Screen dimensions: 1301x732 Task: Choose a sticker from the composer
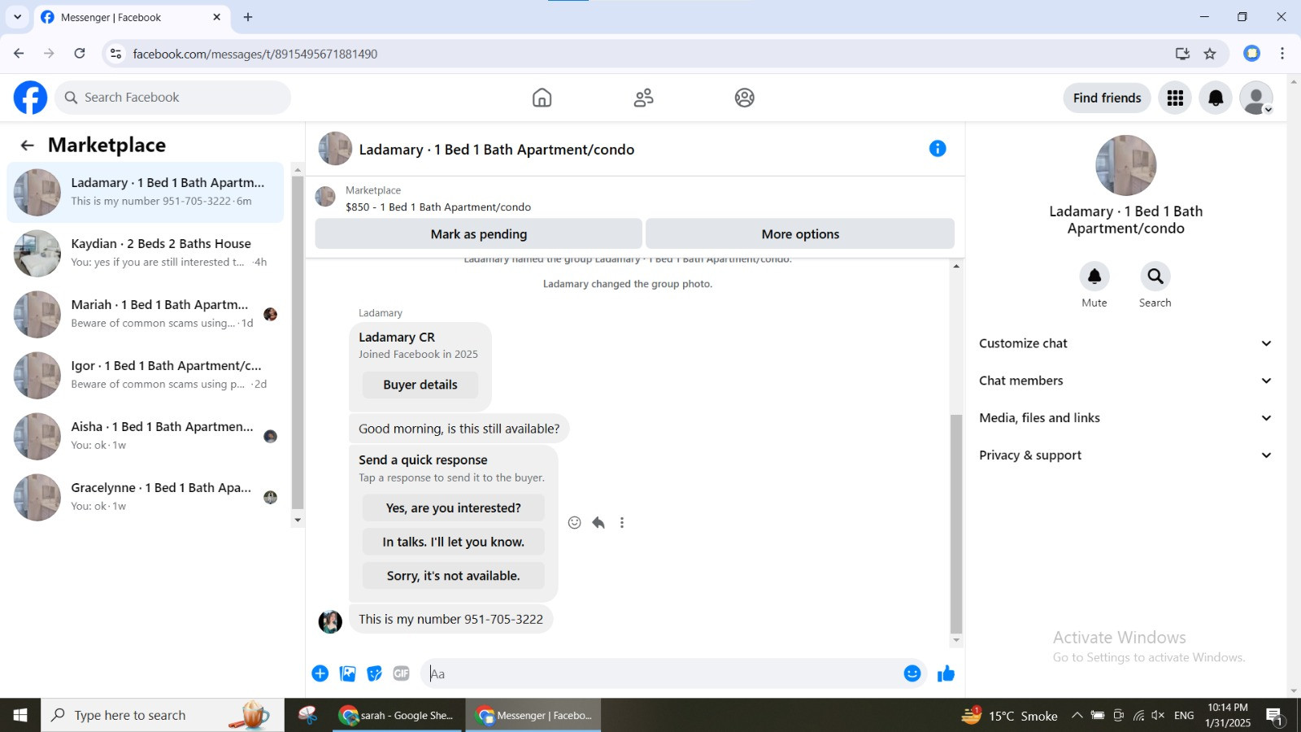click(374, 673)
